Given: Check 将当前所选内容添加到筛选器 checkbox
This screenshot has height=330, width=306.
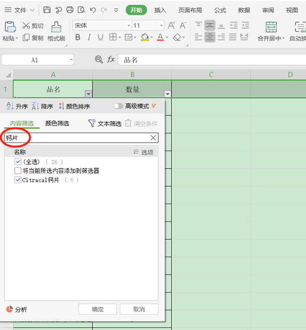Looking at the screenshot, I should [18, 171].
